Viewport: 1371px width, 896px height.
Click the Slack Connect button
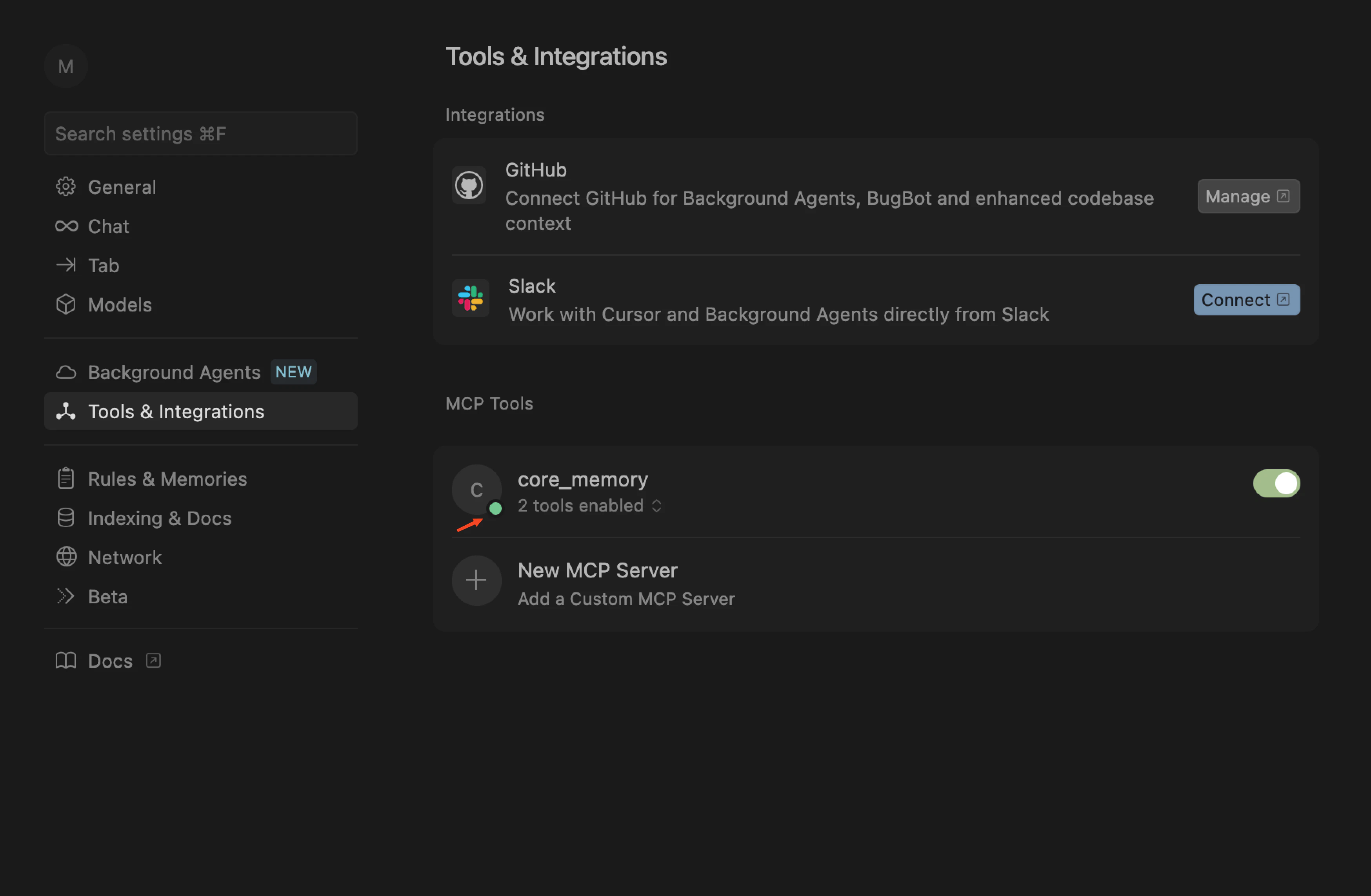tap(1246, 300)
